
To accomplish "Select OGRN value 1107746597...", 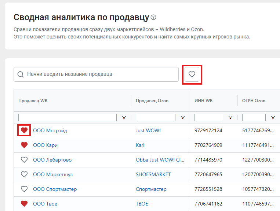I will click(x=258, y=204).
